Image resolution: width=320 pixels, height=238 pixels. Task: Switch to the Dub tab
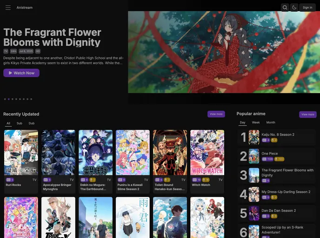pyautogui.click(x=32, y=123)
